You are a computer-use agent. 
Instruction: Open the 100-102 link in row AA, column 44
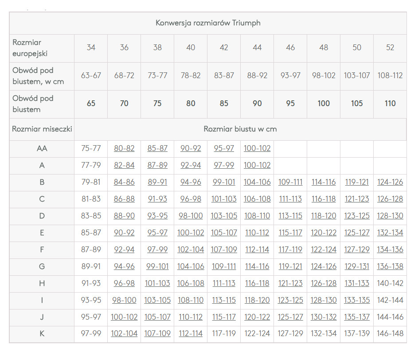pyautogui.click(x=257, y=148)
